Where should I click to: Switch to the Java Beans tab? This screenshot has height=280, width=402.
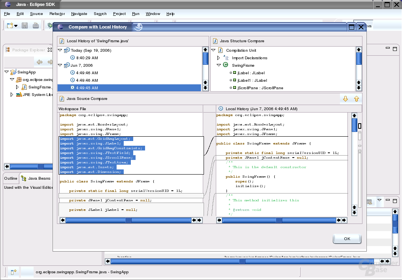coord(36,178)
